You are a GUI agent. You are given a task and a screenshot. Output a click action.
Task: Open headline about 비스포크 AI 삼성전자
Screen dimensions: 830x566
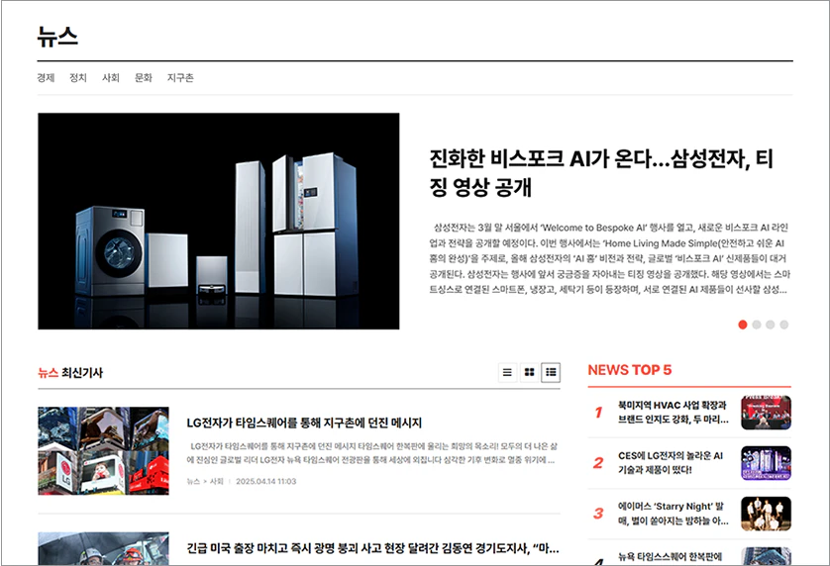(601, 172)
